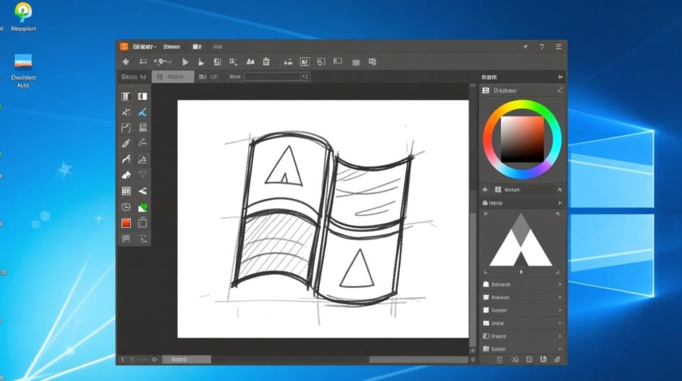Toggle the second layer's visibility box in list
682x381 pixels.
click(486, 297)
